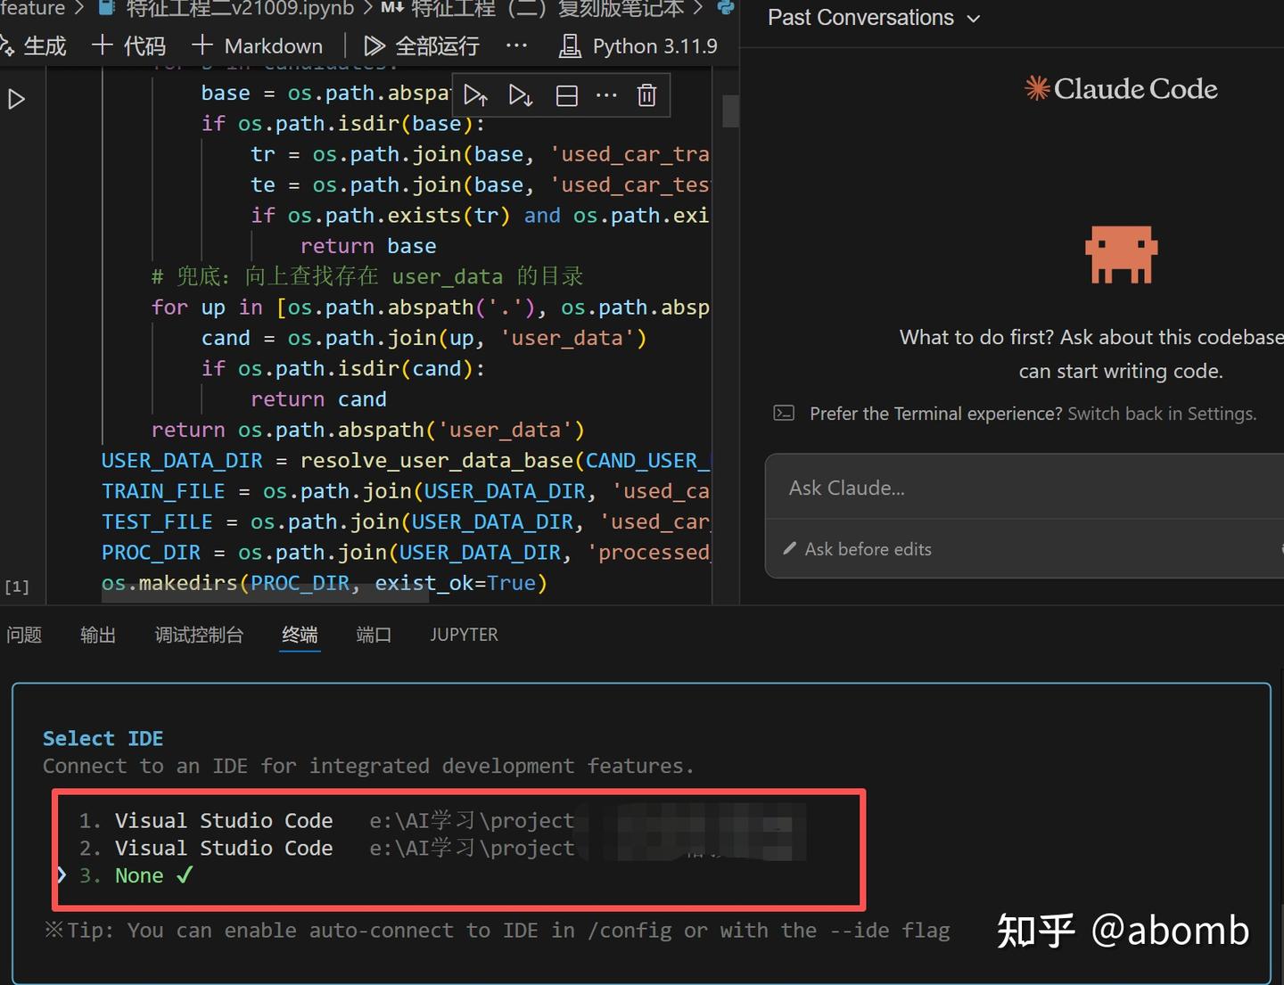Select the Python 3.11.9 kernel picker
The width and height of the screenshot is (1284, 985).
pyautogui.click(x=638, y=45)
